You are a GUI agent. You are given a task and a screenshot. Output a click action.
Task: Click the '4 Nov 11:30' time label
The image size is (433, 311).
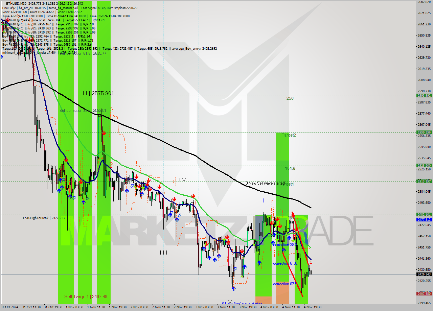[x=291, y=307]
